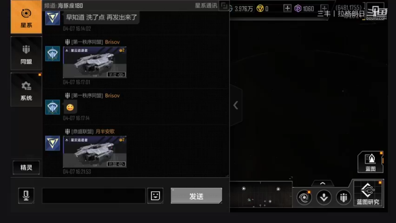Open the 蓝图研究 blueprint research icon
Viewport: 396px width, 223px height.
coord(368,193)
